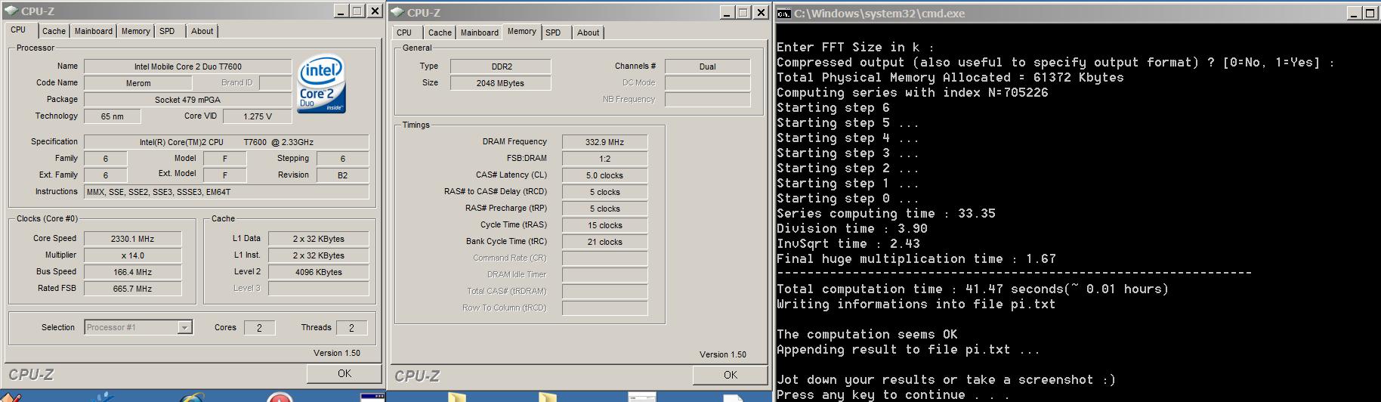Viewport: 1381px width, 402px height.
Task: Open the Mainboard tab in left CPU-Z window
Action: point(94,31)
